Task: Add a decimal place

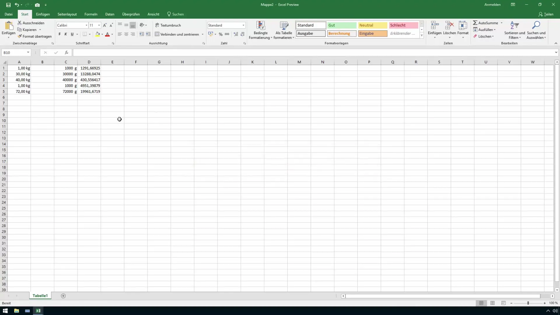Action: [x=236, y=34]
